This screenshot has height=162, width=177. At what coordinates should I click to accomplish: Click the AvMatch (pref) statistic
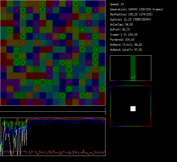(126, 50)
